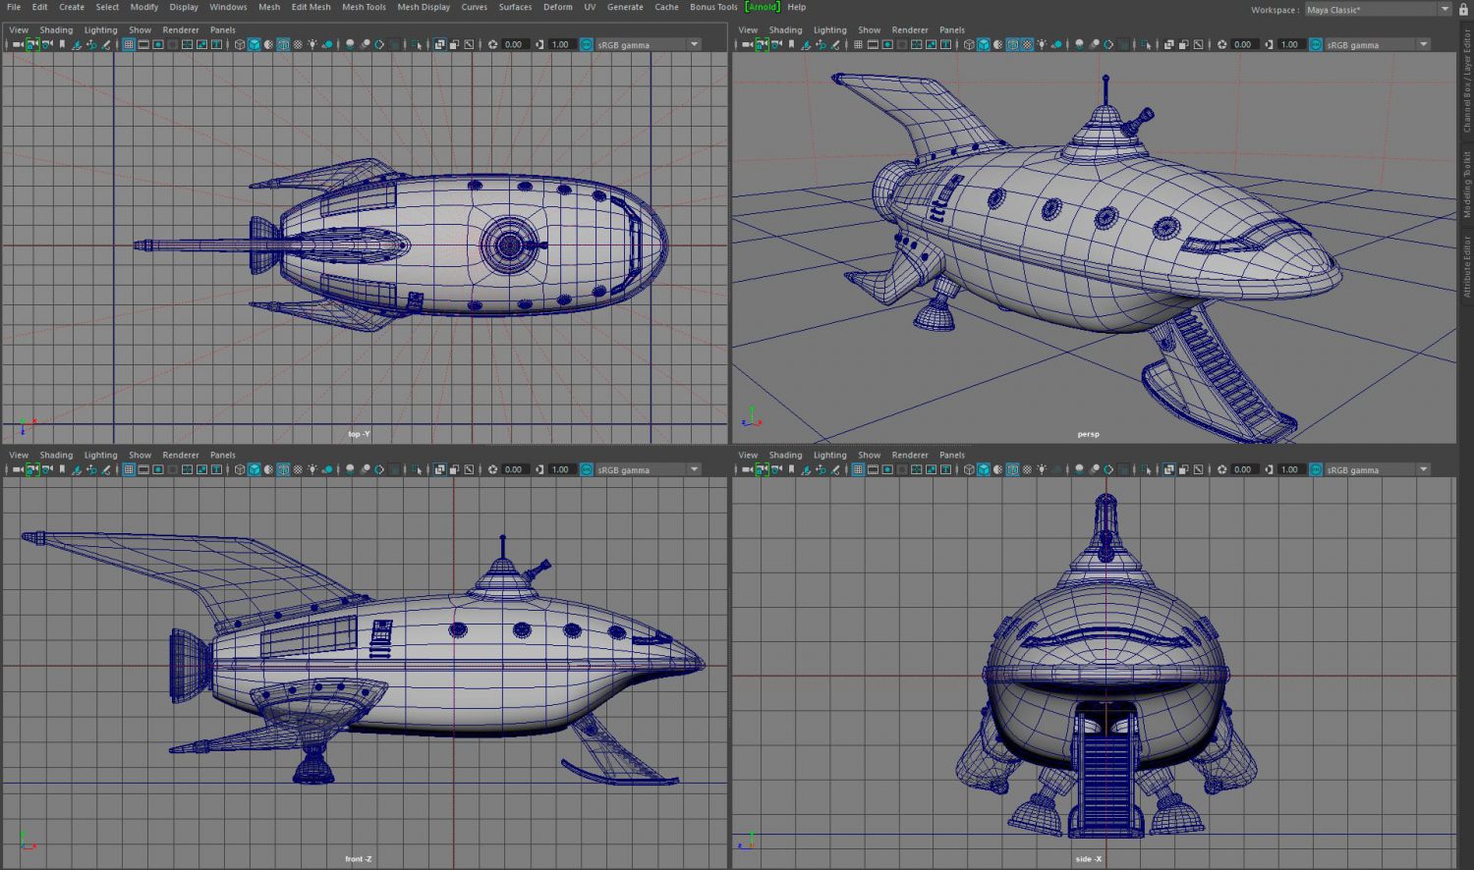The width and height of the screenshot is (1474, 870).
Task: Click the use all lights bulb icon in front viewport
Action: point(312,469)
